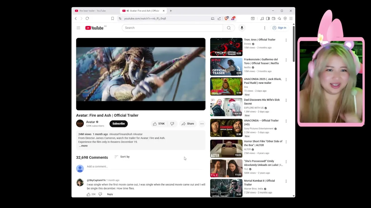Open options for Other Side of the Box
This screenshot has width=371, height=208.
(286, 142)
